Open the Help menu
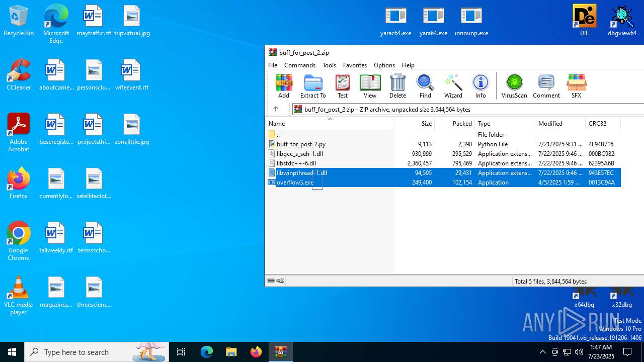The width and height of the screenshot is (644, 362). point(408,65)
